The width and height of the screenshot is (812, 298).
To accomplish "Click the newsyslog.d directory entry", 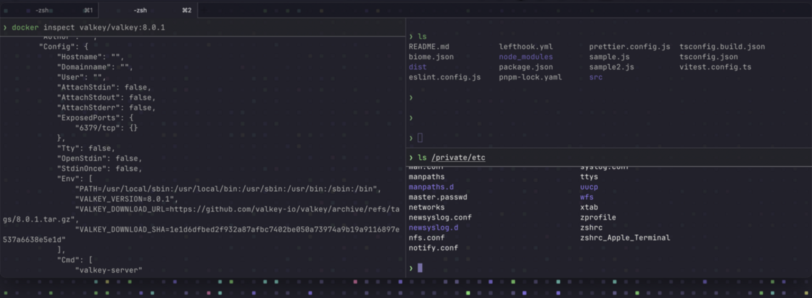I will pos(433,227).
